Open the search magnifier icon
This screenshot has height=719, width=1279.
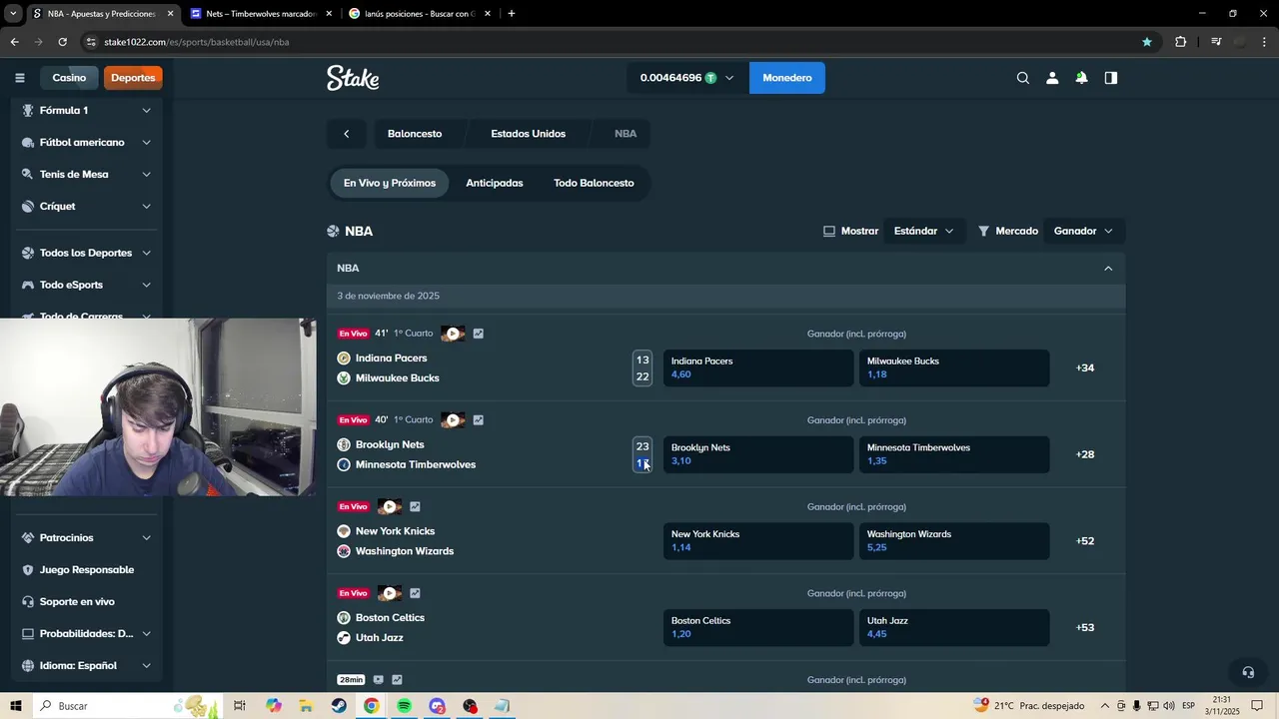coord(1022,78)
